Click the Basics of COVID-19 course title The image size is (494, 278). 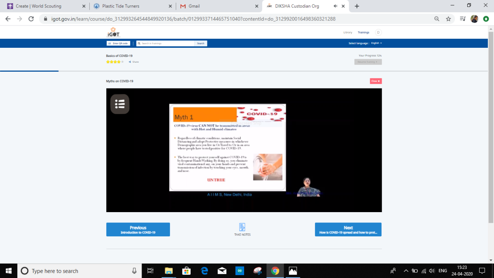pos(119,56)
